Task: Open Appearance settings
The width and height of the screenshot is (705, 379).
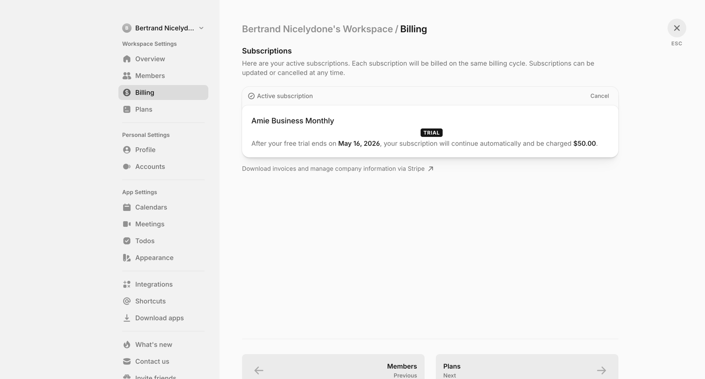Action: [163, 257]
